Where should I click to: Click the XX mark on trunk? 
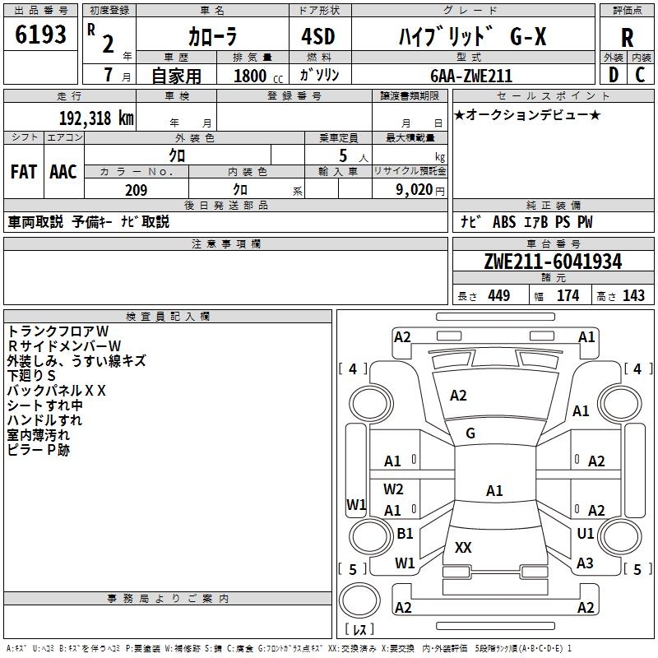(x=463, y=548)
